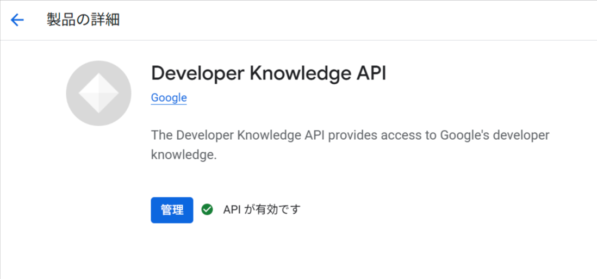Image resolution: width=597 pixels, height=279 pixels.
Task: Click the '製品の詳細' page header
Action: [83, 20]
